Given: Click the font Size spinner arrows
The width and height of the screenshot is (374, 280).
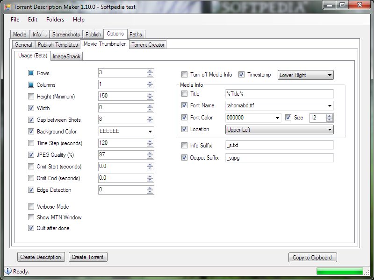Looking at the screenshot, I should (330, 118).
